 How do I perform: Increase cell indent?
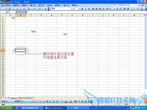[128, 9]
